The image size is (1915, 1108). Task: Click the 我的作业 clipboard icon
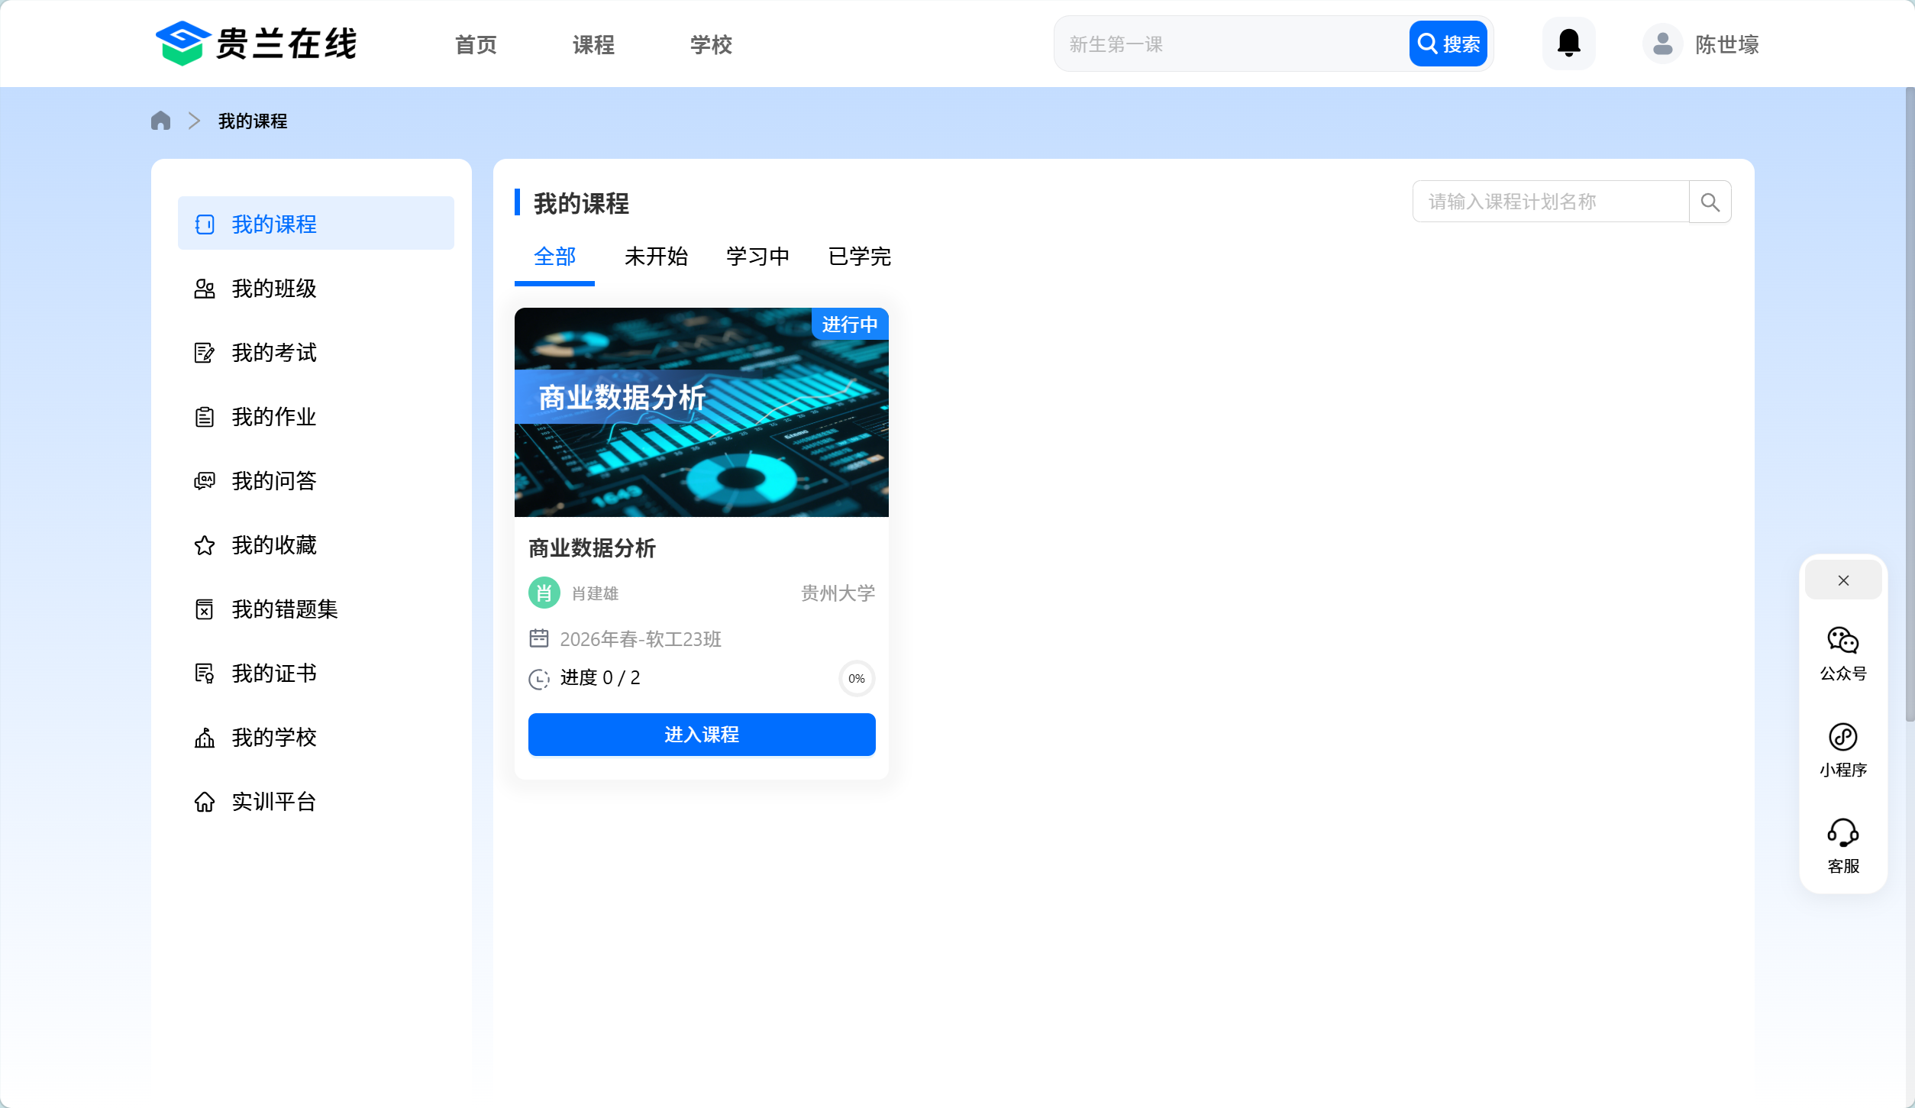click(205, 416)
